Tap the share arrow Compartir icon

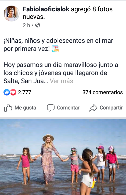pyautogui.click(x=93, y=108)
